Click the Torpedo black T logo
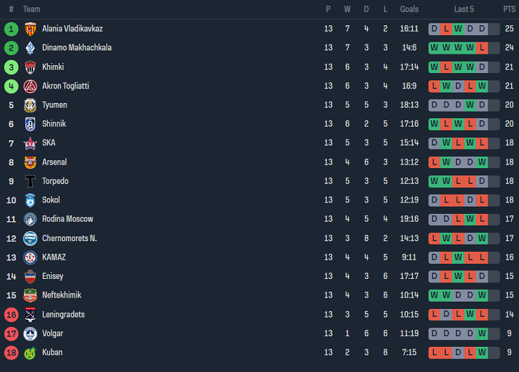The image size is (519, 372). click(30, 181)
